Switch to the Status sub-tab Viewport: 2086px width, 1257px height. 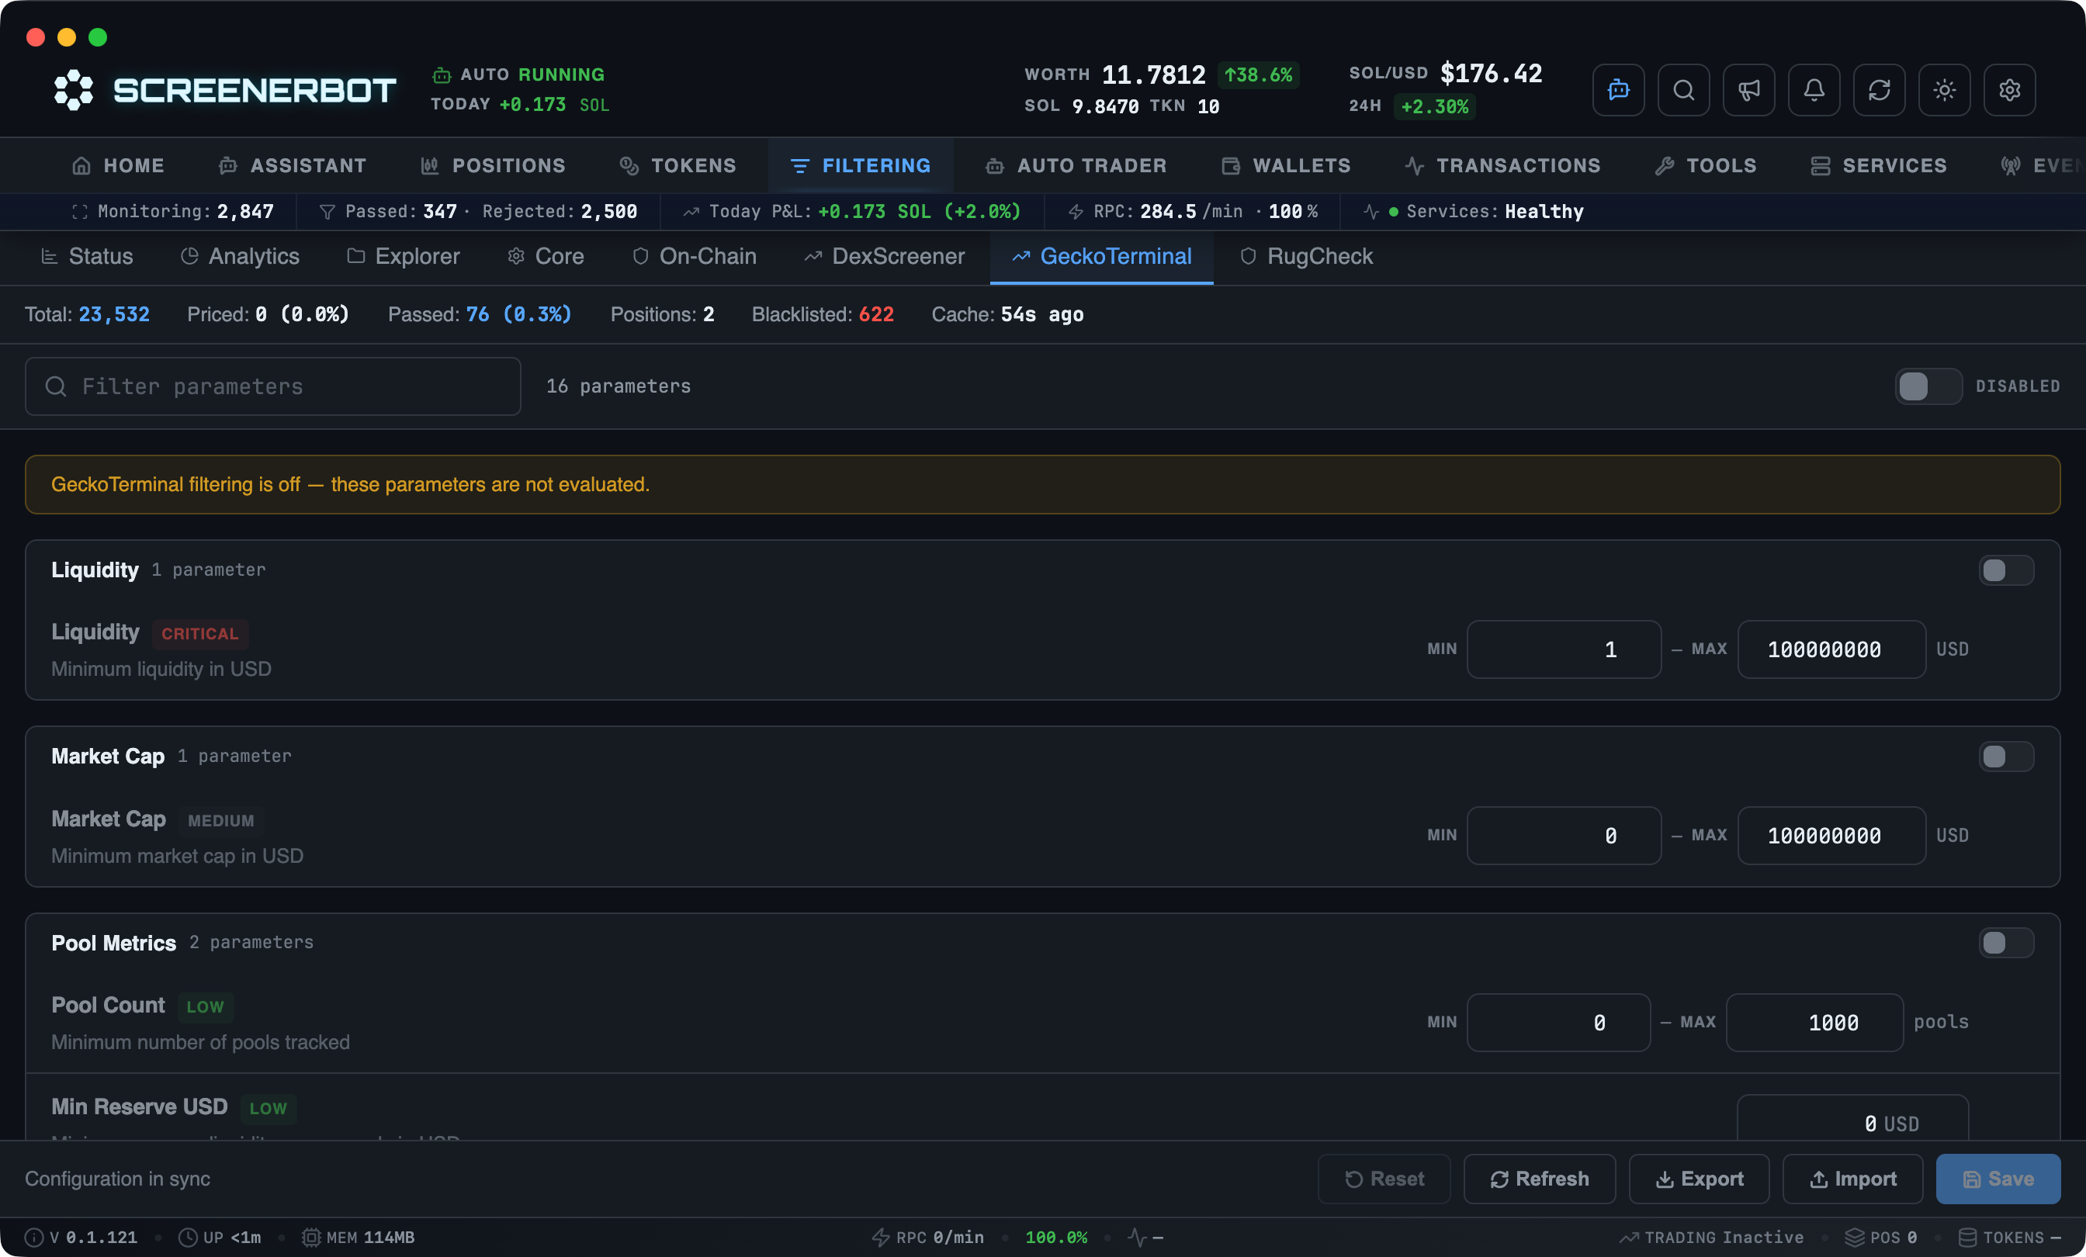pyautogui.click(x=86, y=257)
